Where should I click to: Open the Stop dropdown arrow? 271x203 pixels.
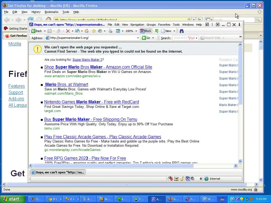click(73, 31)
